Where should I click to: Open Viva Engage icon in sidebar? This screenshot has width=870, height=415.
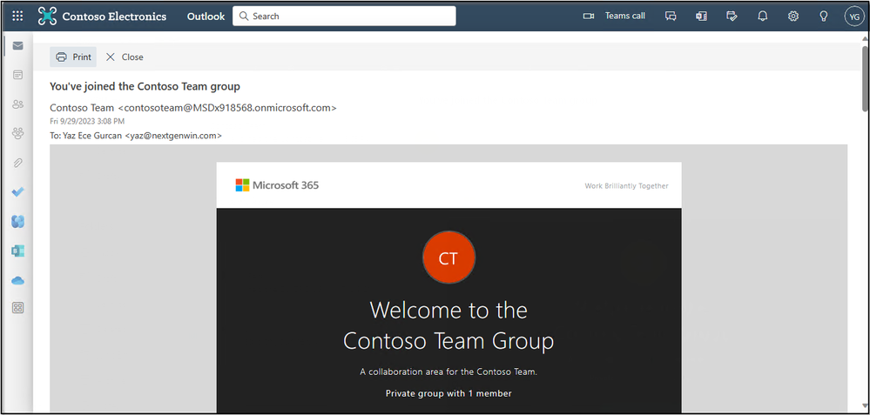[17, 222]
